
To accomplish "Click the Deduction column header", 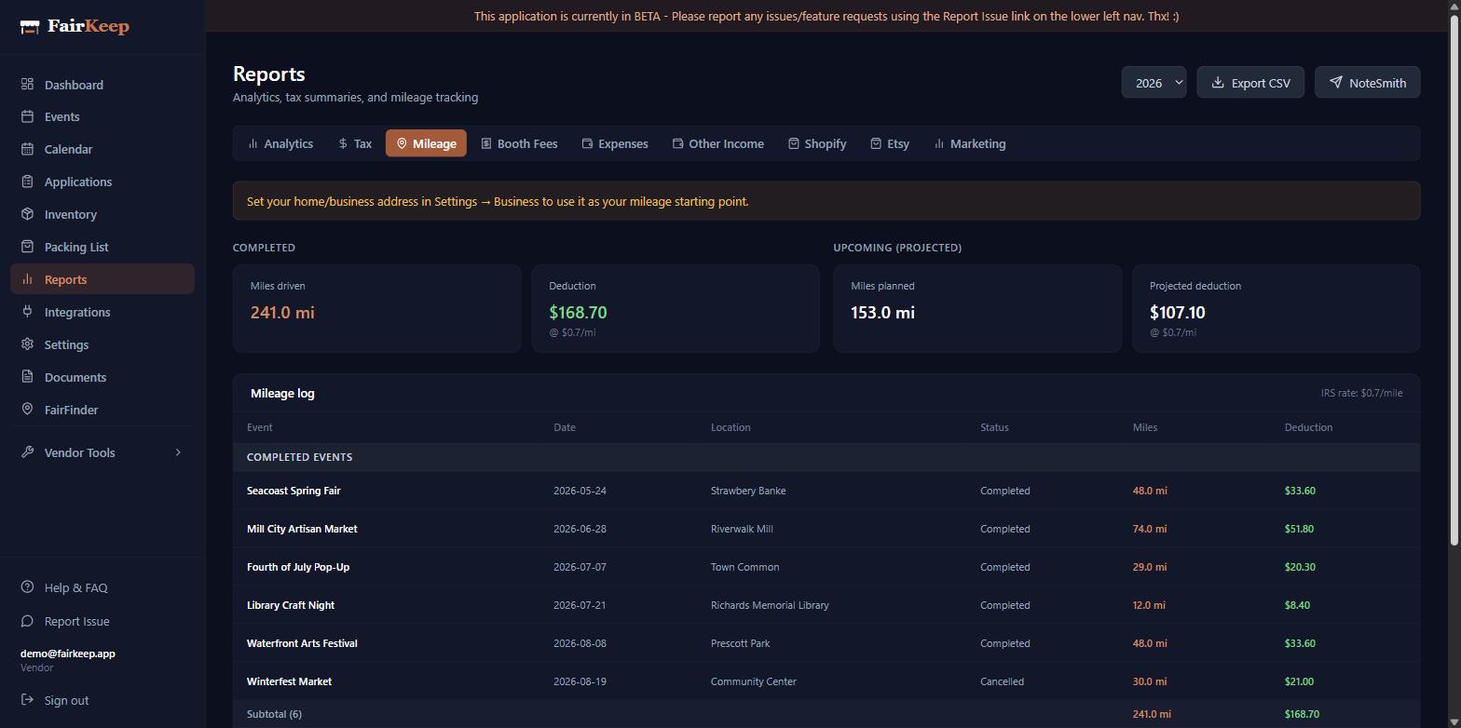I will 1308,427.
